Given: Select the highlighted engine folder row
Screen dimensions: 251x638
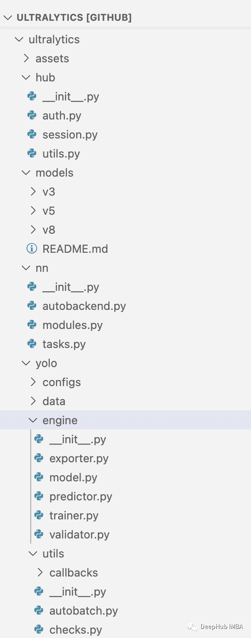Looking at the screenshot, I should coord(125,420).
